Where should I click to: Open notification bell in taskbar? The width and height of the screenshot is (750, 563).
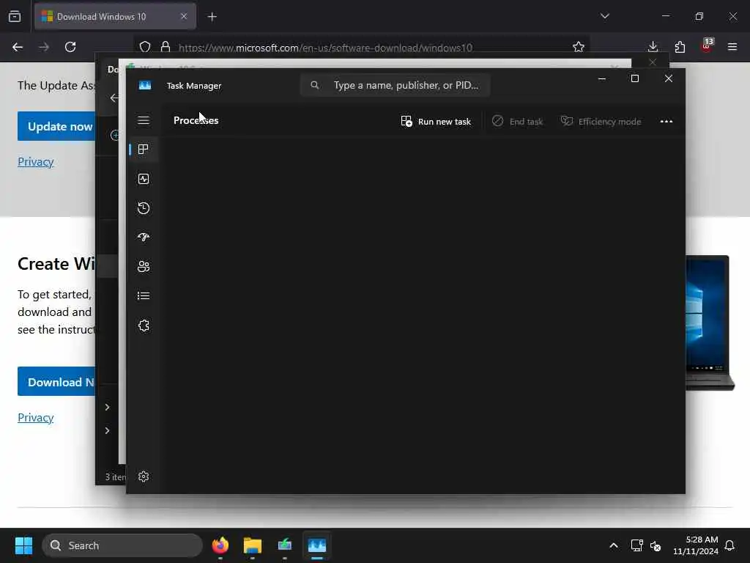pyautogui.click(x=730, y=545)
